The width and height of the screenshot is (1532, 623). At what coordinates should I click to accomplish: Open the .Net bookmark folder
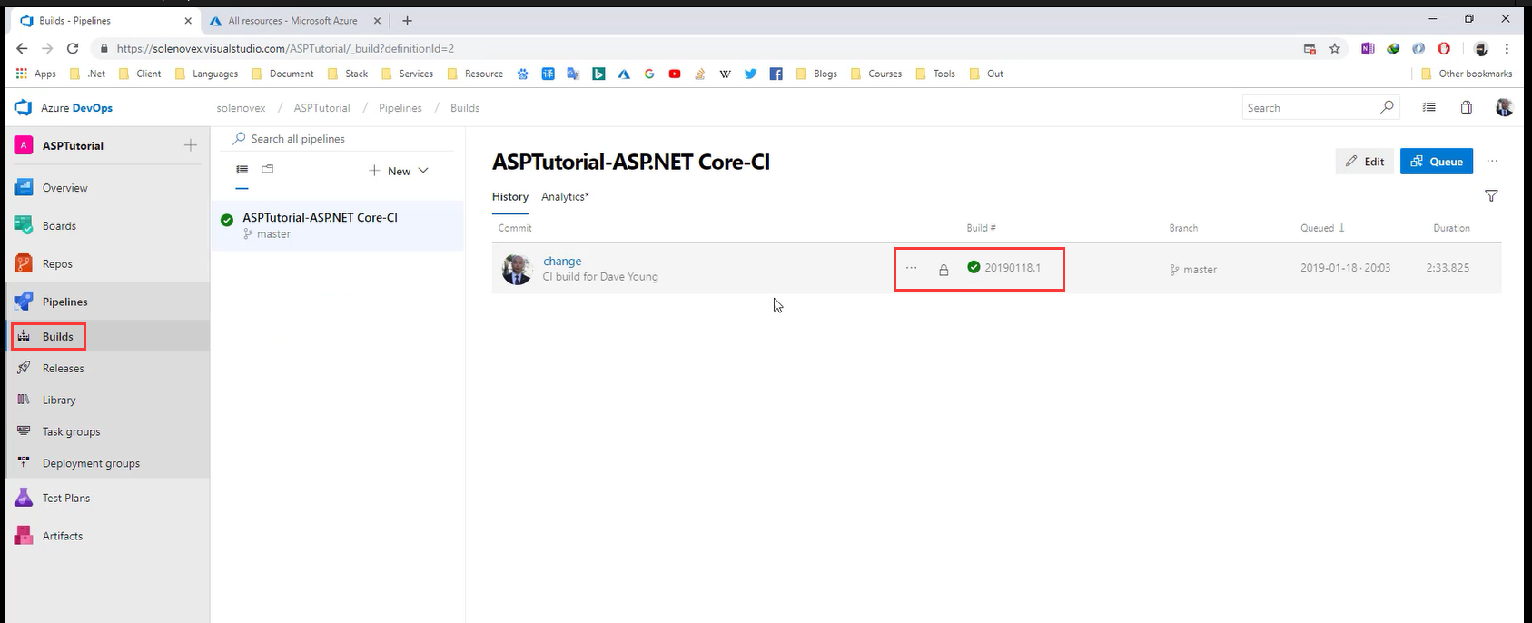pos(88,74)
